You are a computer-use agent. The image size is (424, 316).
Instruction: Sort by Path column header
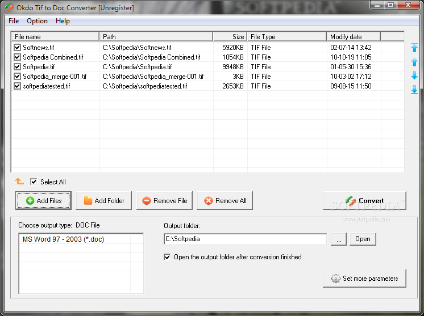tap(156, 37)
